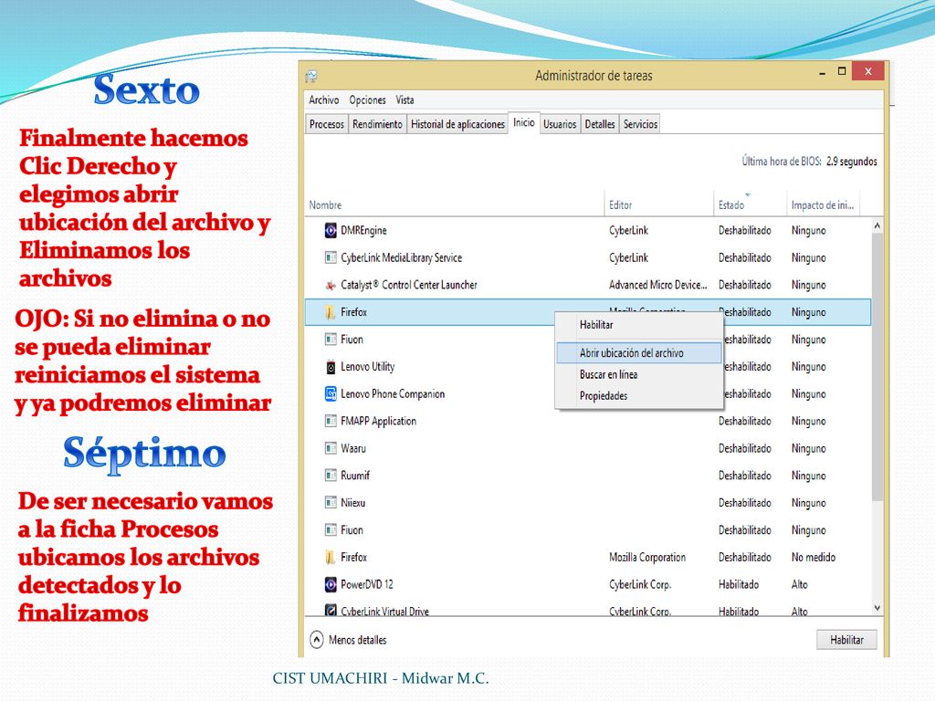This screenshot has width=935, height=701.
Task: Click the Waaru entry icon
Action: coord(331,448)
